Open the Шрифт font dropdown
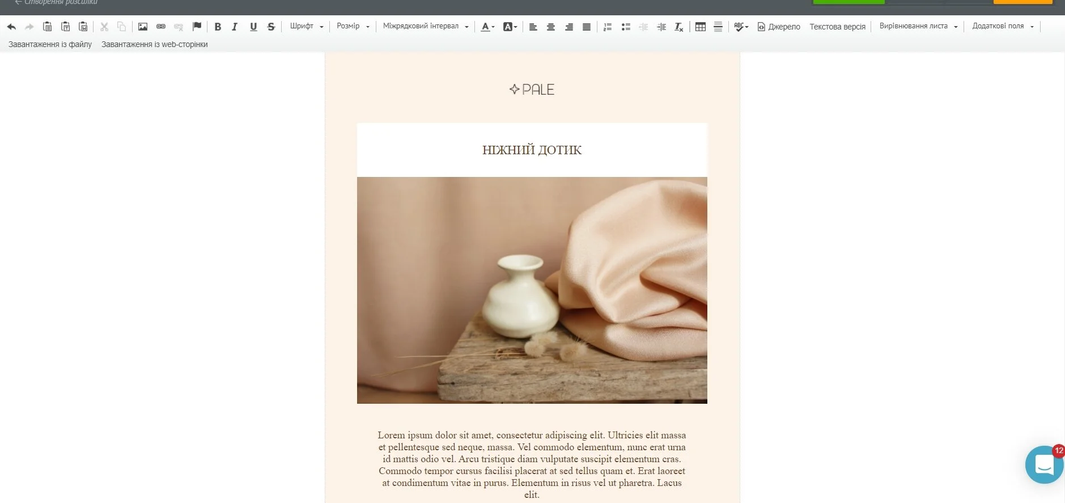Viewport: 1065px width, 503px height. click(x=307, y=26)
